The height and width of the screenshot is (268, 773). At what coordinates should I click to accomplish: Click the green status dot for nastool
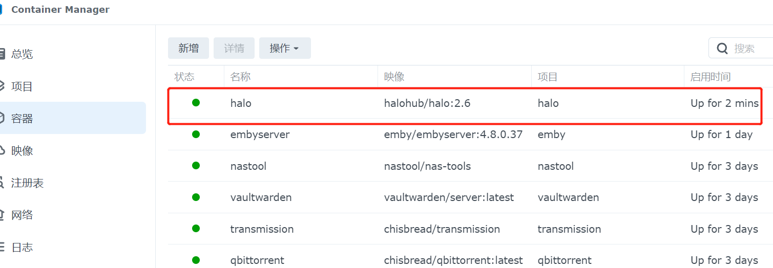tap(196, 166)
